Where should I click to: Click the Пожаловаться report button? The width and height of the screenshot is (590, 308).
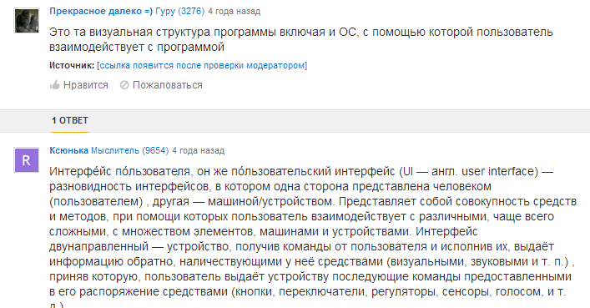click(x=161, y=85)
